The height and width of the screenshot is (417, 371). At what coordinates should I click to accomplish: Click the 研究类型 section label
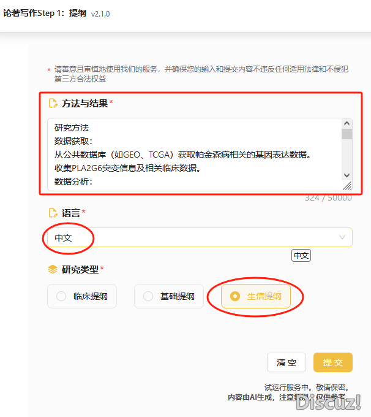pyautogui.click(x=80, y=269)
